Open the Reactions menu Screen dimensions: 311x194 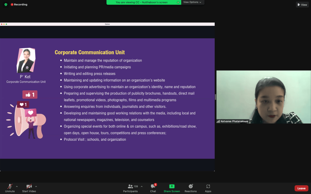[x=191, y=186]
